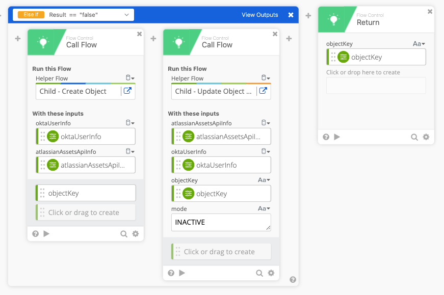Open Helper Flow type dropdown in first card
This screenshot has width=444, height=295.
pyautogui.click(x=130, y=78)
